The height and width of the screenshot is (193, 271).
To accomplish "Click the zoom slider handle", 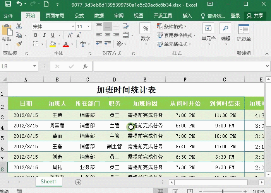I will coord(223,191).
